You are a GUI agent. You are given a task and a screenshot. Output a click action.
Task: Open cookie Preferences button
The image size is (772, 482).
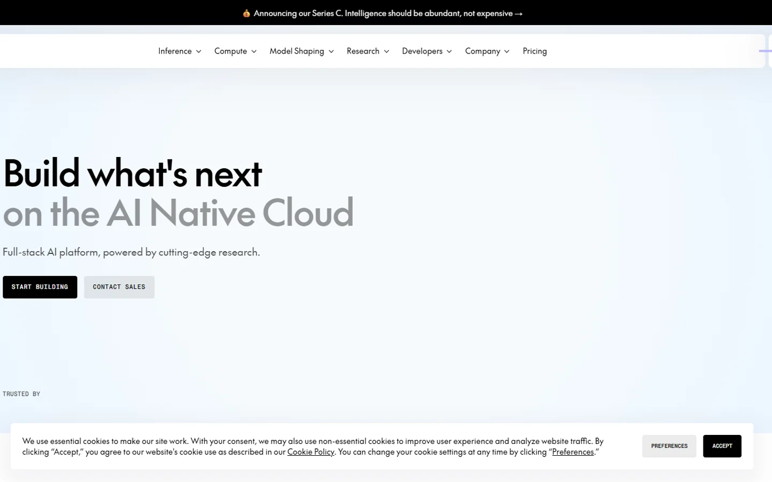(x=669, y=446)
